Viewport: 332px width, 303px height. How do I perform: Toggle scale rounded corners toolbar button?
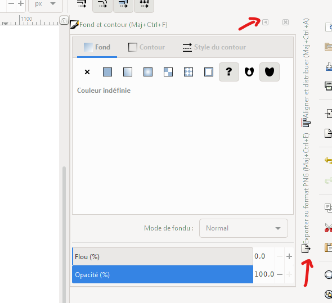[x=102, y=4]
